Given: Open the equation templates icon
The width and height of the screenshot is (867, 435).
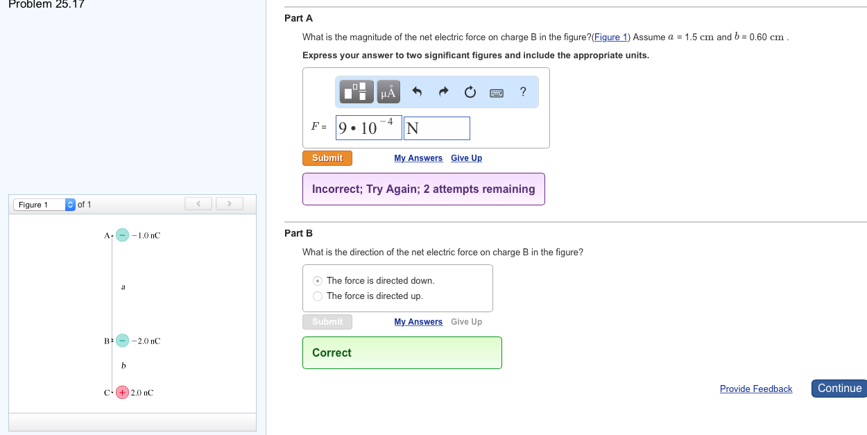Looking at the screenshot, I should click(x=356, y=92).
